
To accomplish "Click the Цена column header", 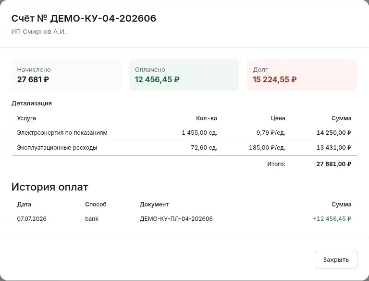I will [x=278, y=118].
